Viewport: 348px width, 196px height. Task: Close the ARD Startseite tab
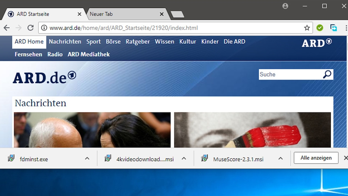[x=80, y=14]
